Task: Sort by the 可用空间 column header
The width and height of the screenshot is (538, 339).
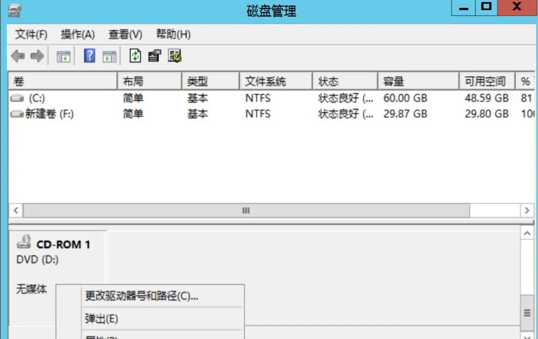Action: point(487,81)
